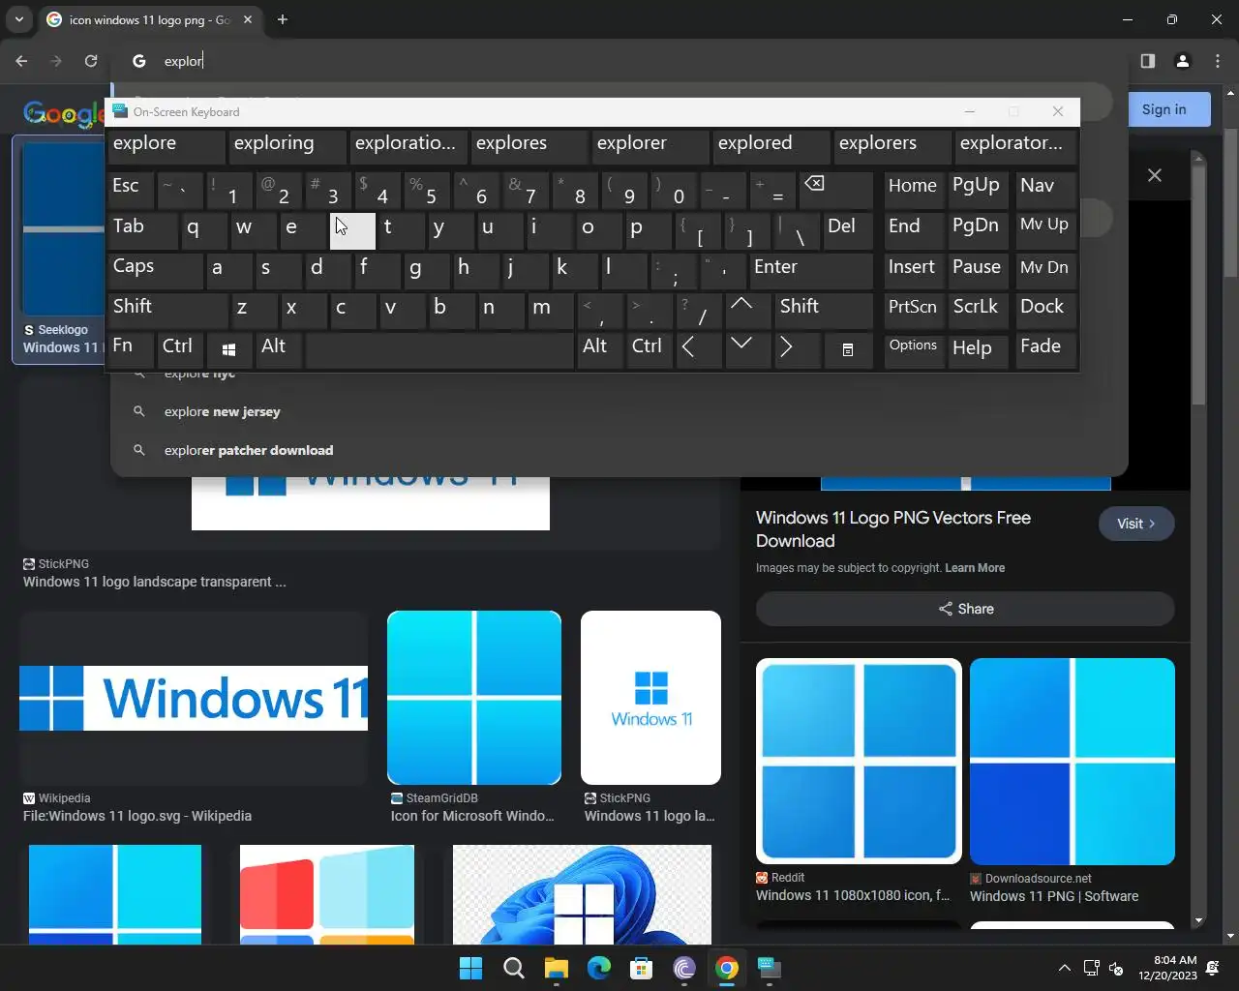Open the 'Learn More' copyright link
1239x991 pixels.
click(x=975, y=568)
